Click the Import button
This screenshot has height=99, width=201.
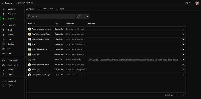coord(61,9)
